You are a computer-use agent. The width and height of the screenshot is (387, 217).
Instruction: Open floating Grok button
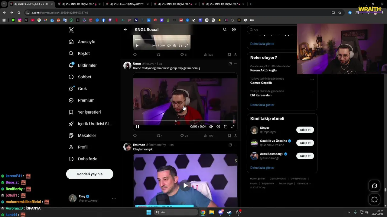click(374, 186)
